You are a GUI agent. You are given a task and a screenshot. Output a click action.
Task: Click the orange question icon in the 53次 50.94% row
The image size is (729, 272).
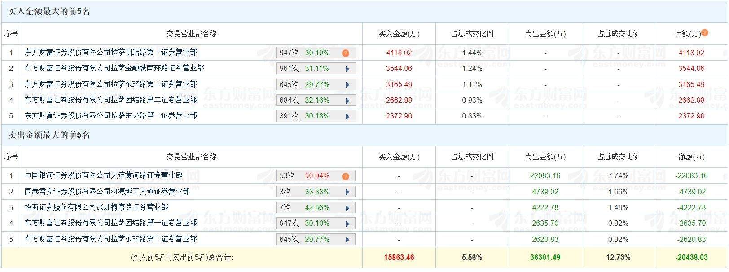coord(345,176)
